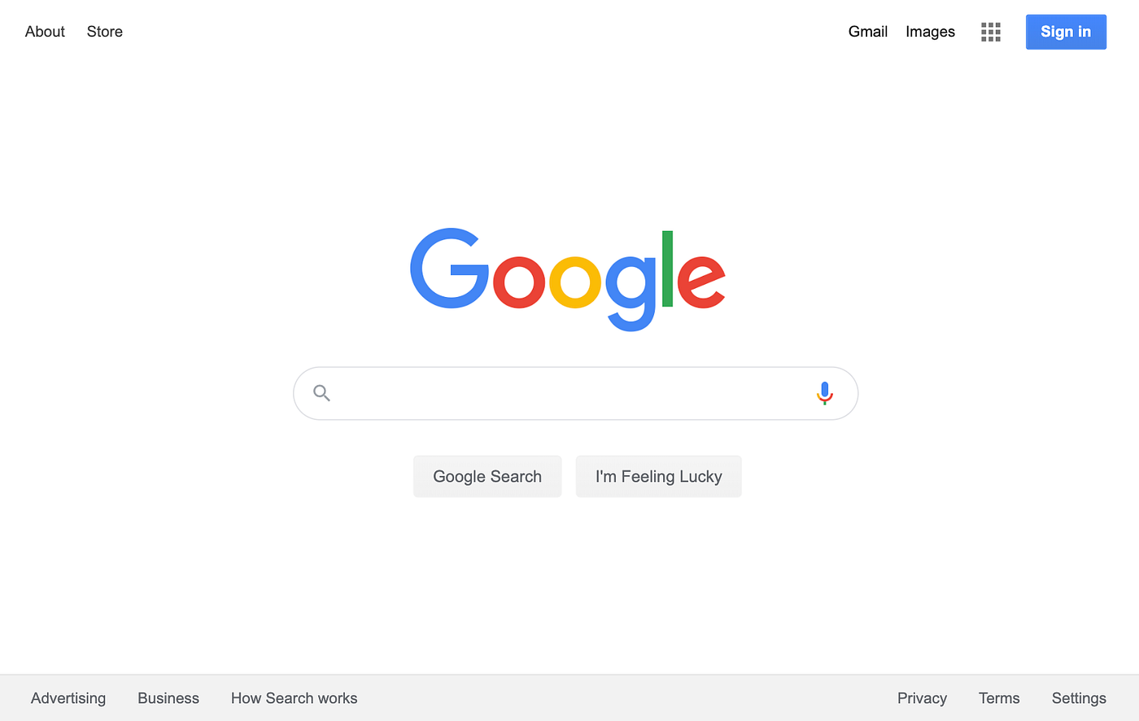Screen dimensions: 1139x721
Task: Click the blue Sign in button
Action: (1066, 32)
